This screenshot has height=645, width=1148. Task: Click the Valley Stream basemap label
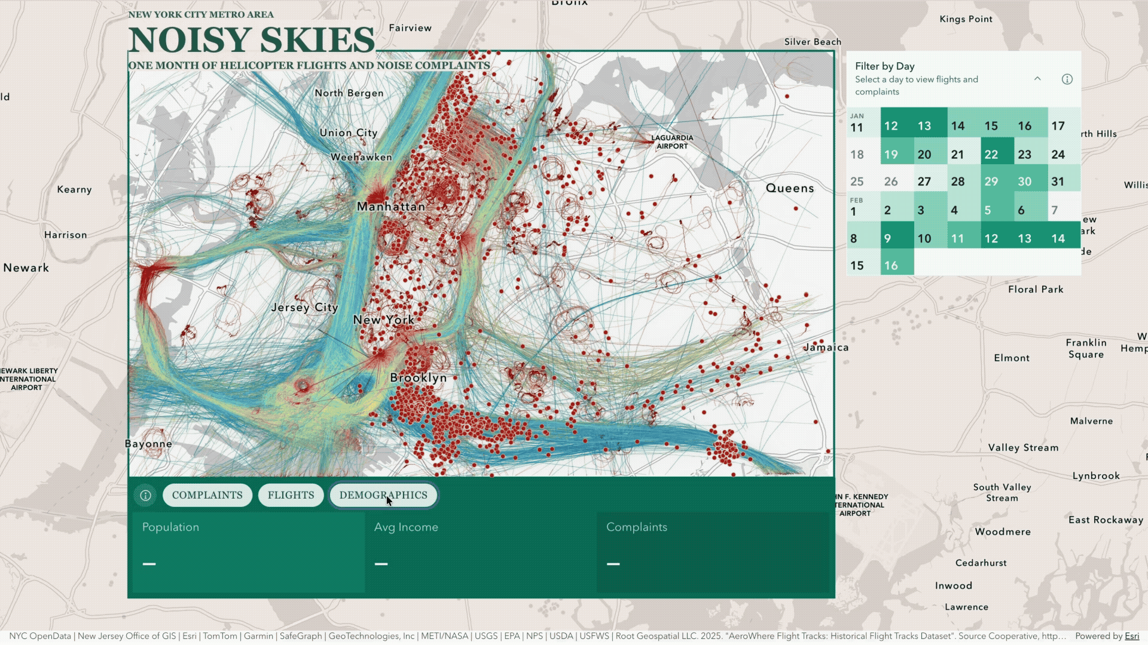tap(1023, 447)
